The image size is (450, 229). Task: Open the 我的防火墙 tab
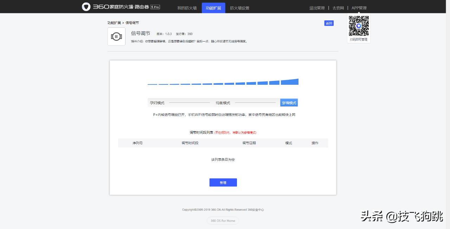187,8
